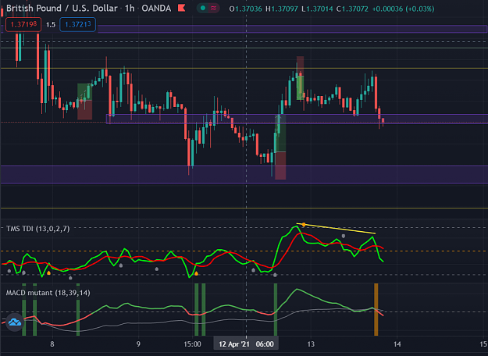Click the pink approximate-sign data indicator
This screenshot has width=488, height=356.
click(x=213, y=9)
